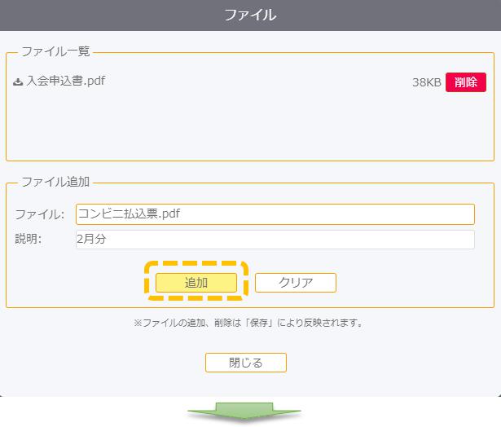Click the コンビニ払込票.pdf filename text
The width and height of the screenshot is (501, 427).
click(x=129, y=213)
